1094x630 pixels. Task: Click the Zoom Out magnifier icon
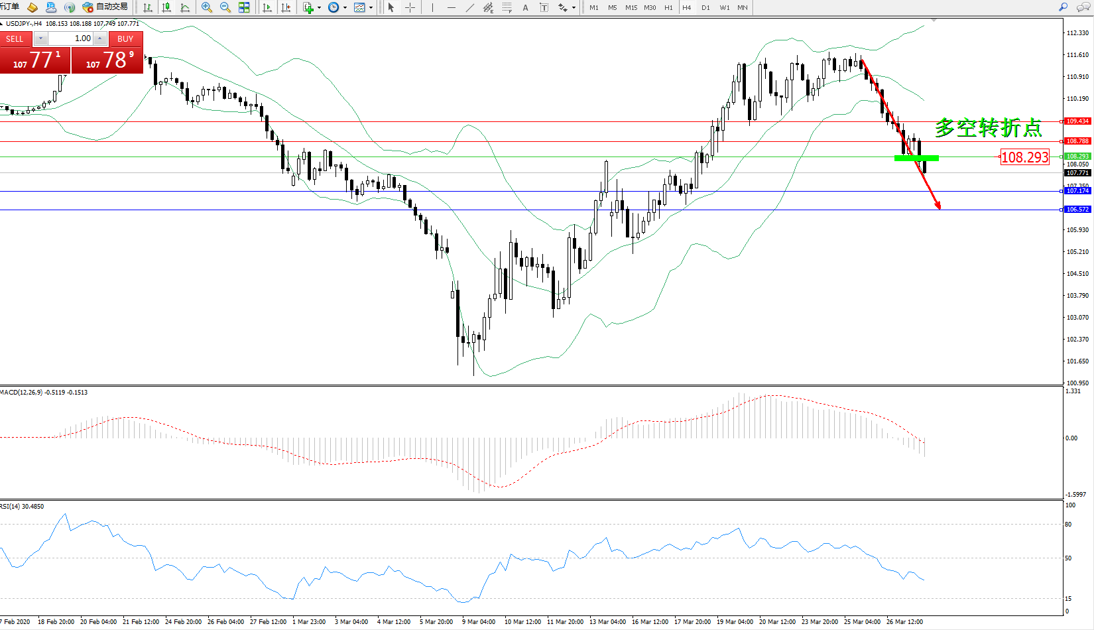tap(225, 7)
